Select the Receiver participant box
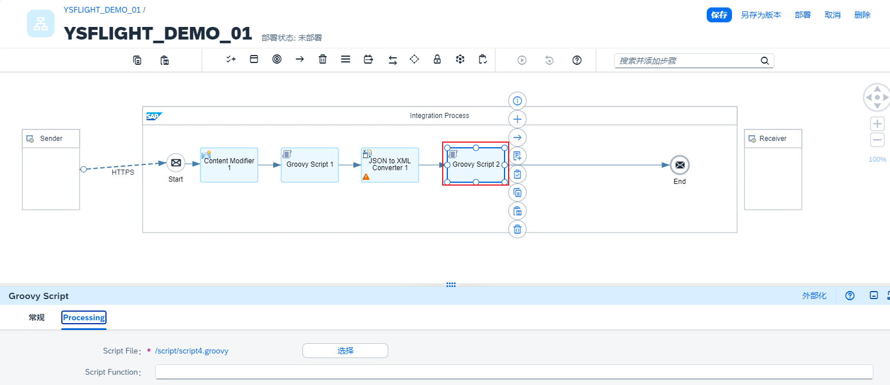 coord(773,170)
